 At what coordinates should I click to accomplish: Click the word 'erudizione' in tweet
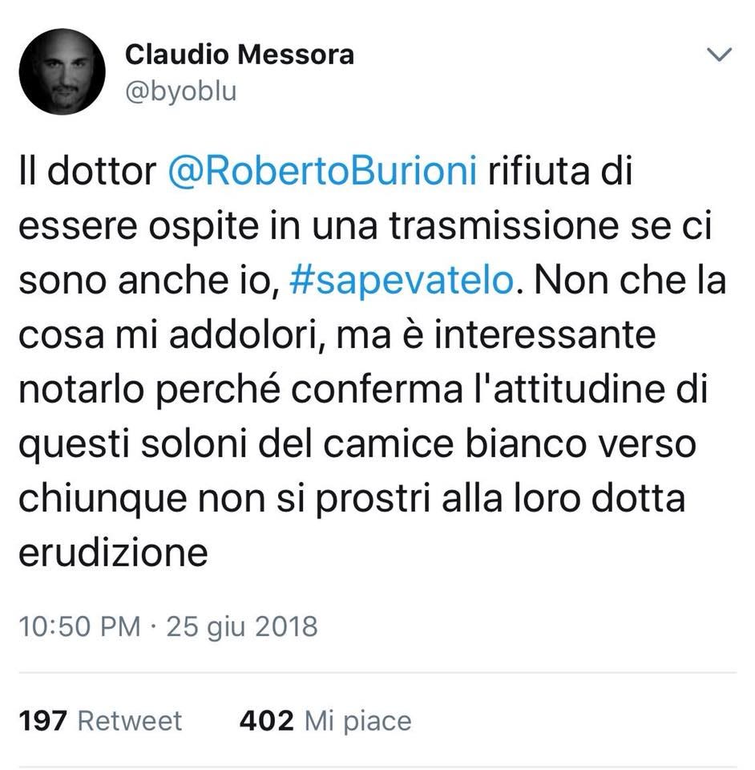[113, 553]
